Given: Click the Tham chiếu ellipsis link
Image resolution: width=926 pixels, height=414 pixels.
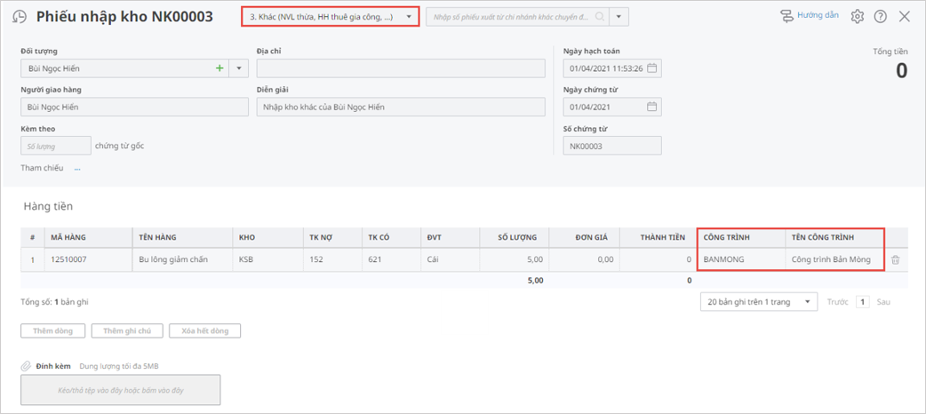Looking at the screenshot, I should (77, 168).
